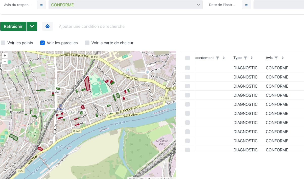Filter the Type column
The image size is (304, 179).
click(x=245, y=58)
